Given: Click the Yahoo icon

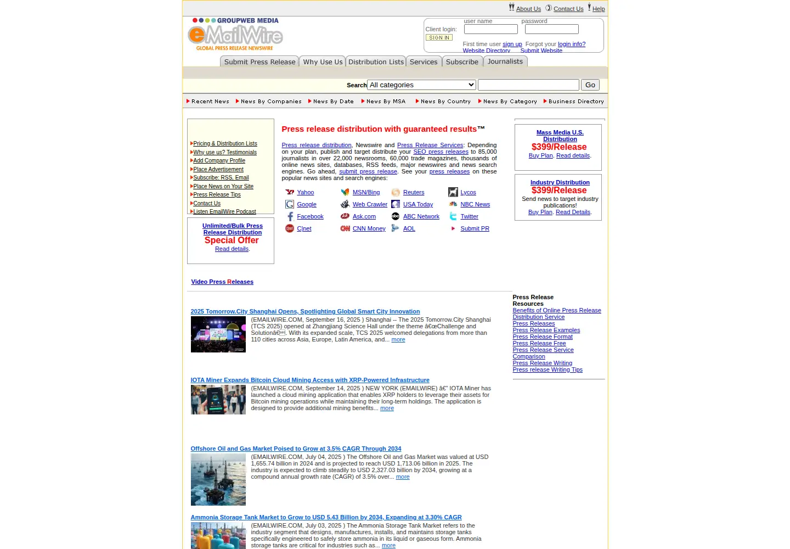Looking at the screenshot, I should [x=290, y=192].
